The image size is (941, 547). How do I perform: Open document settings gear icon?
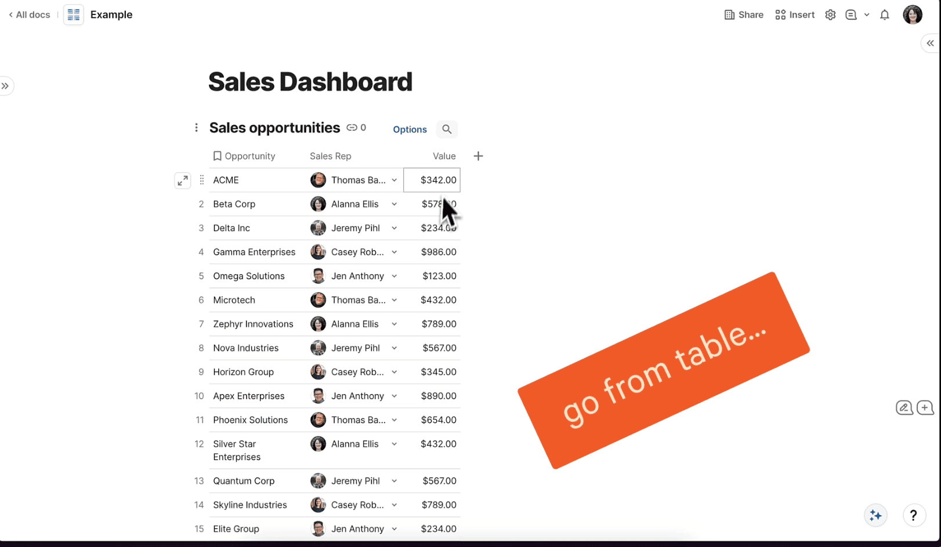[830, 15]
